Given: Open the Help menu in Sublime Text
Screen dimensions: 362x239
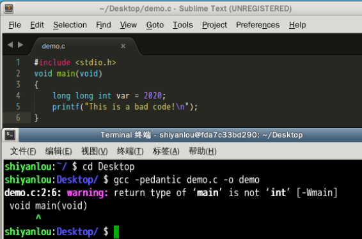Looking at the screenshot, I should coord(297,25).
